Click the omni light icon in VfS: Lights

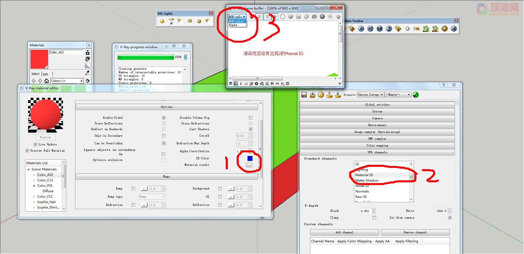point(162,21)
